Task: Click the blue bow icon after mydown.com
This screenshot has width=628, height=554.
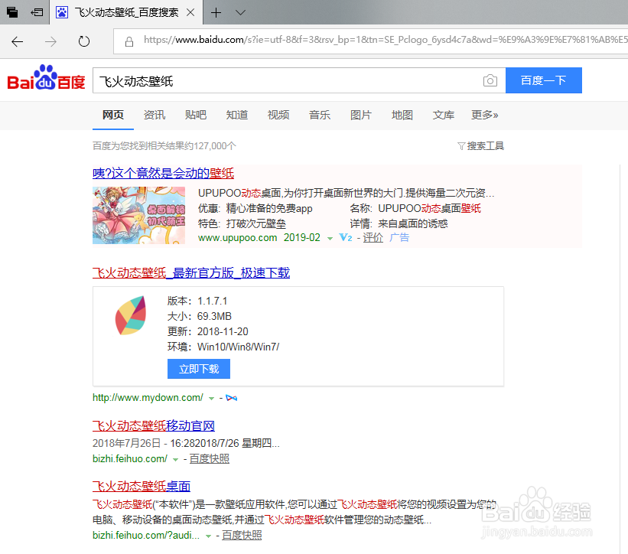Action: (x=232, y=398)
